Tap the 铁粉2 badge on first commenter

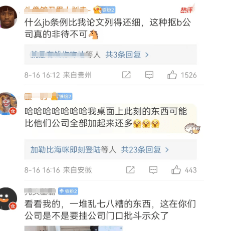point(105,10)
